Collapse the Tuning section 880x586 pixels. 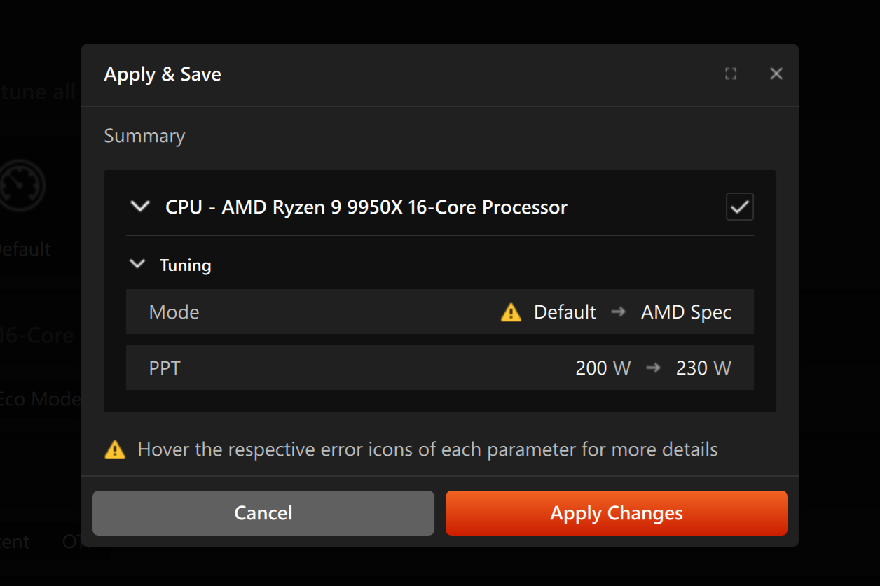click(x=137, y=264)
